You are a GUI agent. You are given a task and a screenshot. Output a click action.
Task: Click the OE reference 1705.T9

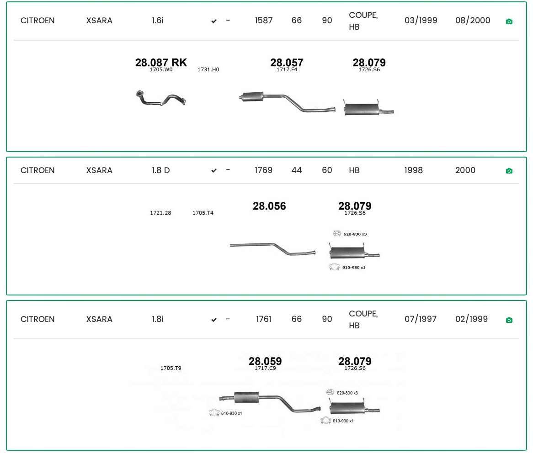coord(171,369)
